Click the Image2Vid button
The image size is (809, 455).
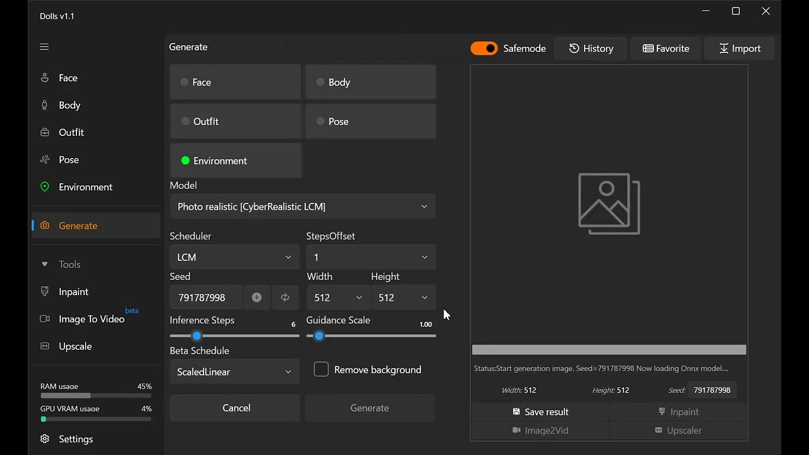coord(540,430)
